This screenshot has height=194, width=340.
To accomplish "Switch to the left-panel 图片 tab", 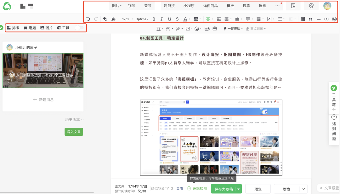I will [46, 28].
